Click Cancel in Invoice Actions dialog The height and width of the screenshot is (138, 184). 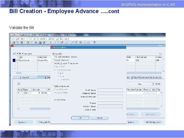(99, 118)
